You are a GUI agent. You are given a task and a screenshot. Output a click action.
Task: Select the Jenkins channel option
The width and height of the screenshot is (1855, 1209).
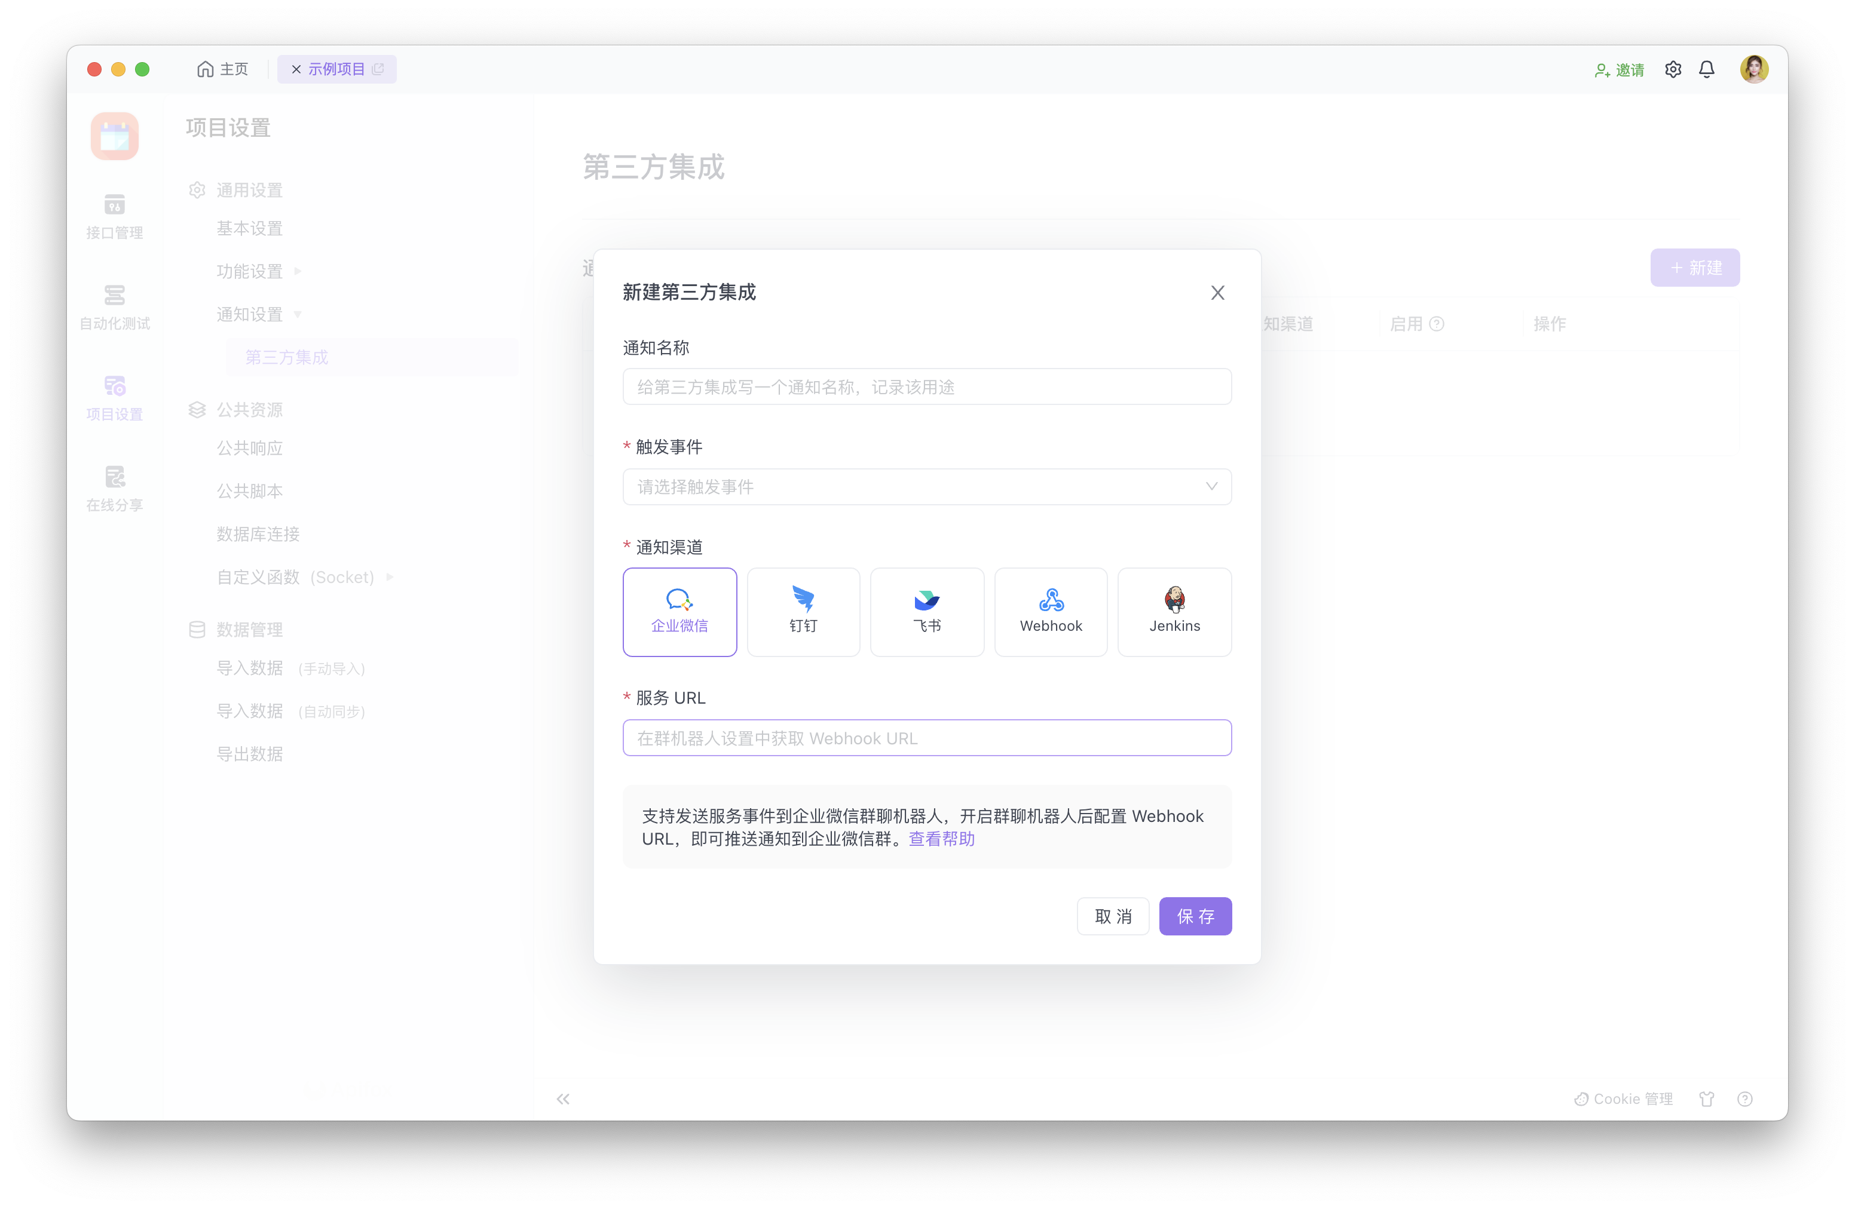click(x=1174, y=612)
